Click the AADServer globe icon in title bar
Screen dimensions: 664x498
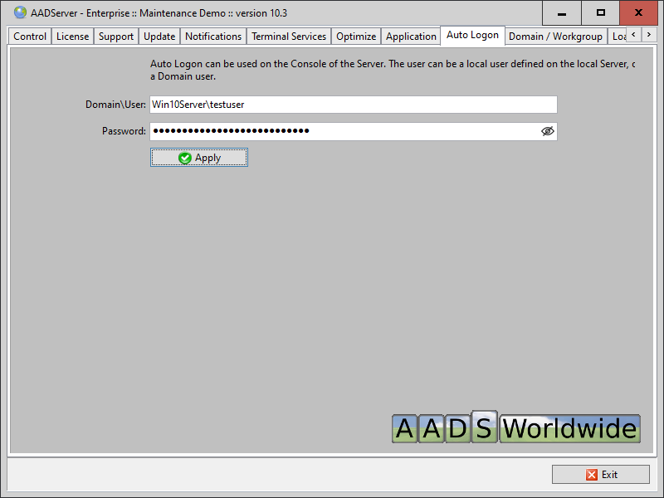[20, 12]
